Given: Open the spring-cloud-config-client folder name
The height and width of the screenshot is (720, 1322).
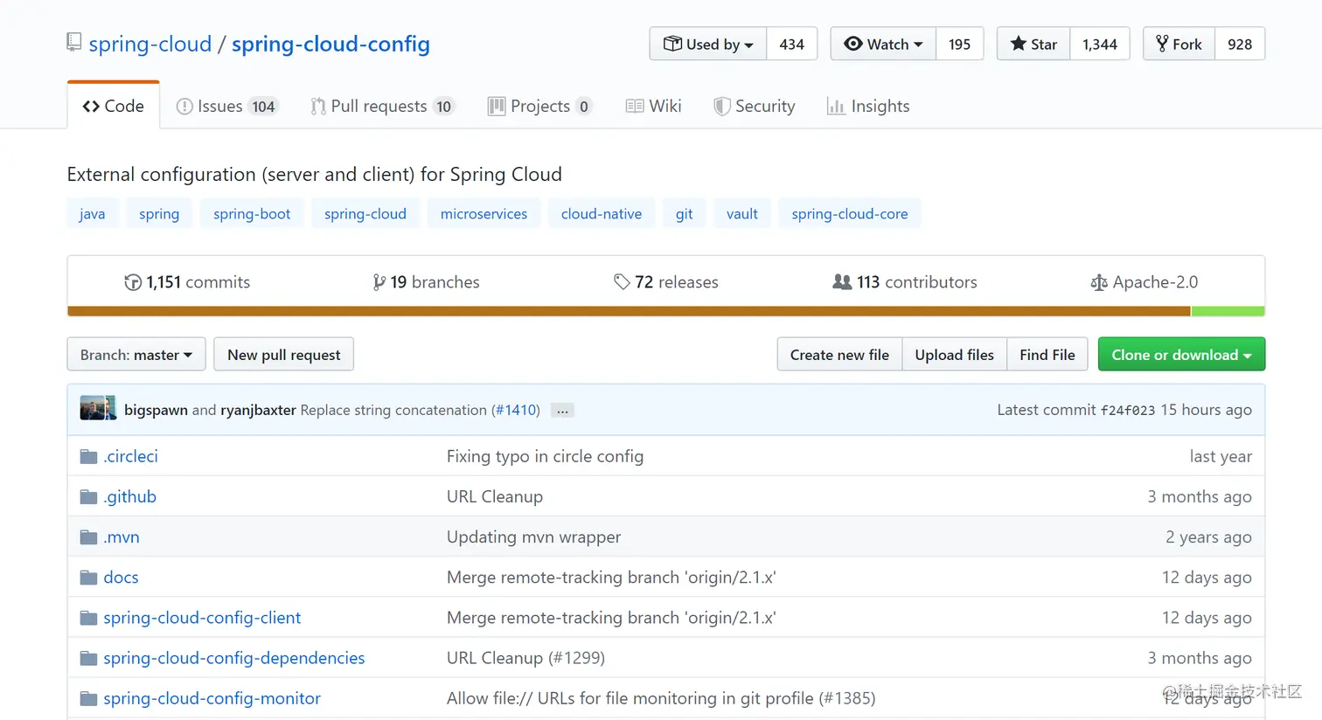Looking at the screenshot, I should (202, 618).
